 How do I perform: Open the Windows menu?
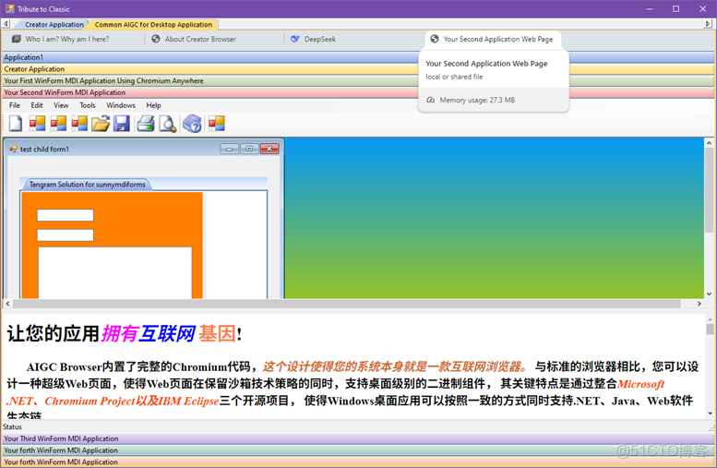121,105
